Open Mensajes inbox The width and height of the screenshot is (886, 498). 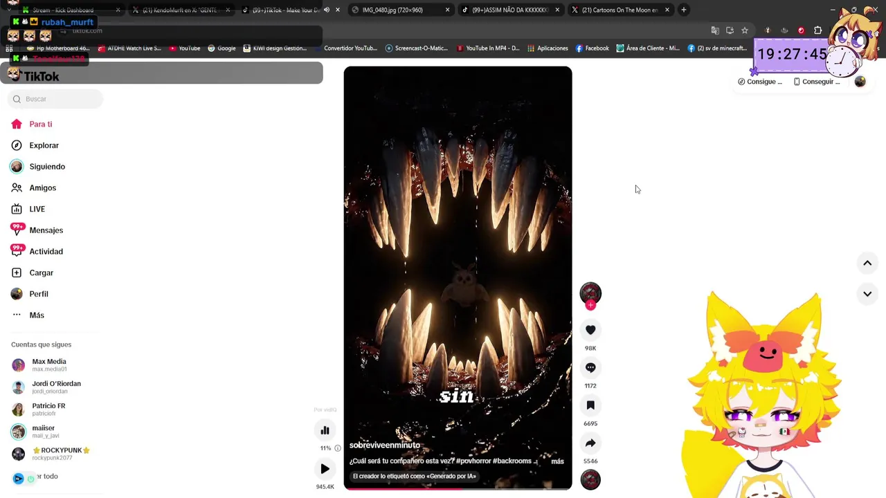(x=37, y=230)
